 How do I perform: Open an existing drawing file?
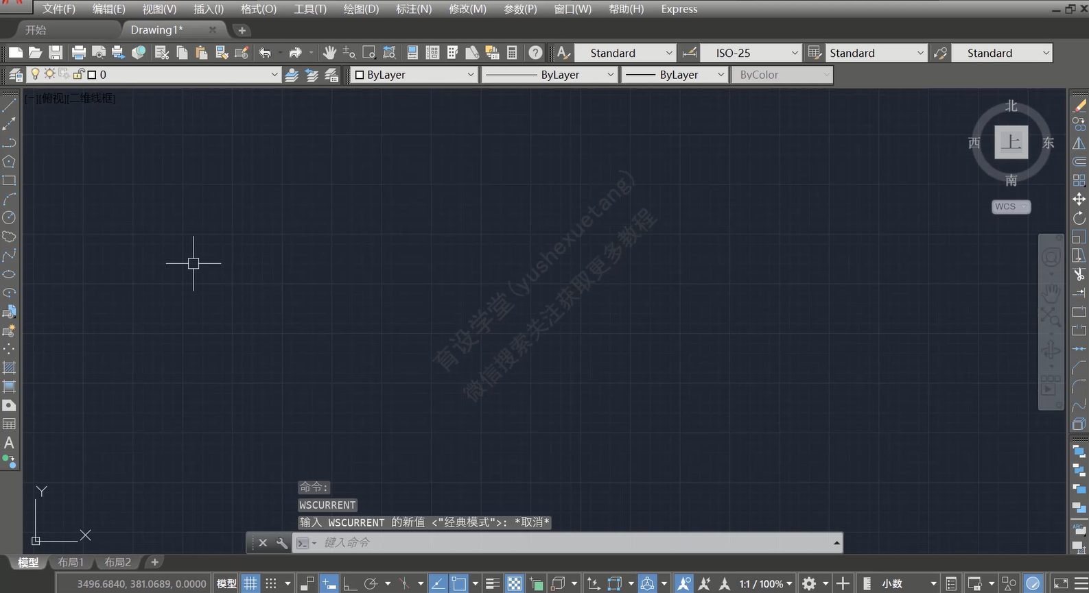(36, 53)
